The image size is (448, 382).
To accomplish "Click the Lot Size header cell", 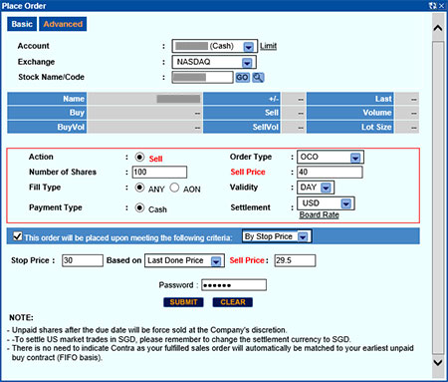I will coord(350,127).
